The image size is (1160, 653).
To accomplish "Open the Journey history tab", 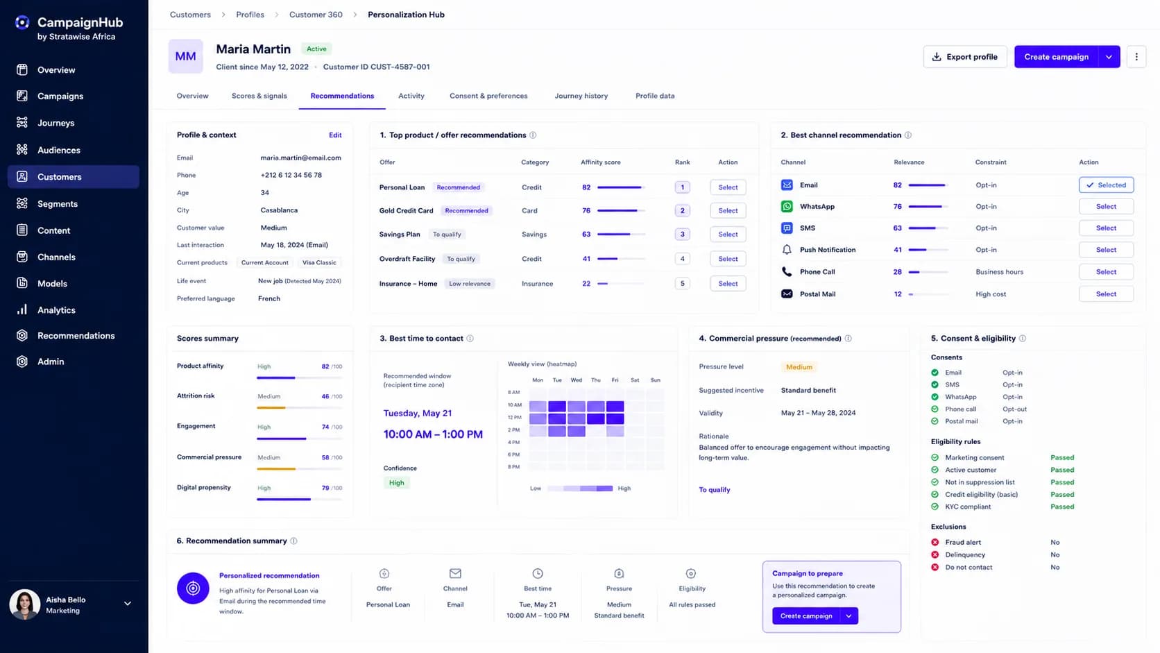I will click(581, 96).
